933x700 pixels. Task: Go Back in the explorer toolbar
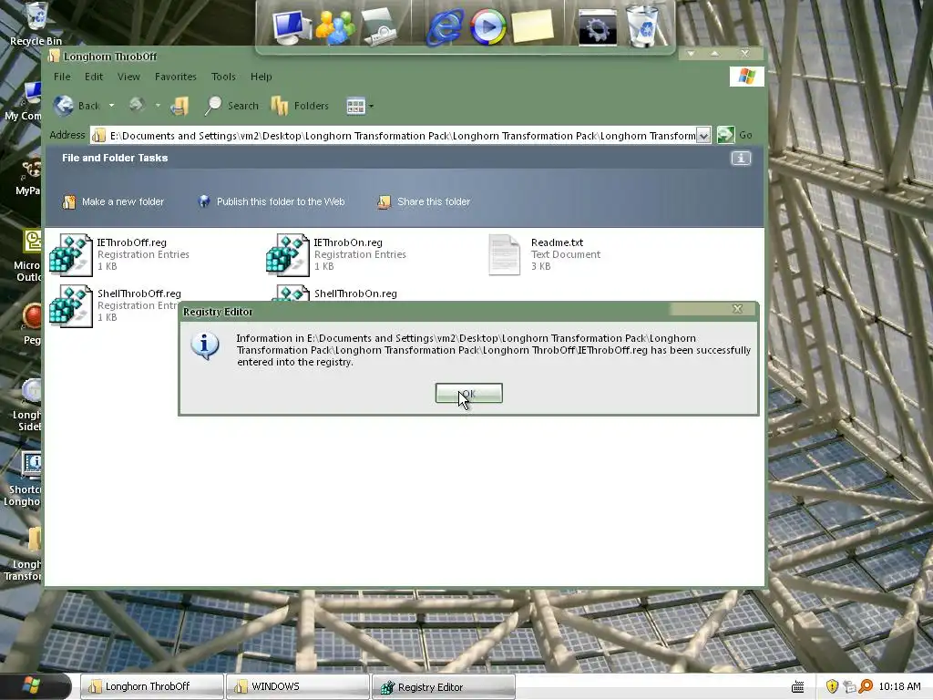tap(77, 106)
